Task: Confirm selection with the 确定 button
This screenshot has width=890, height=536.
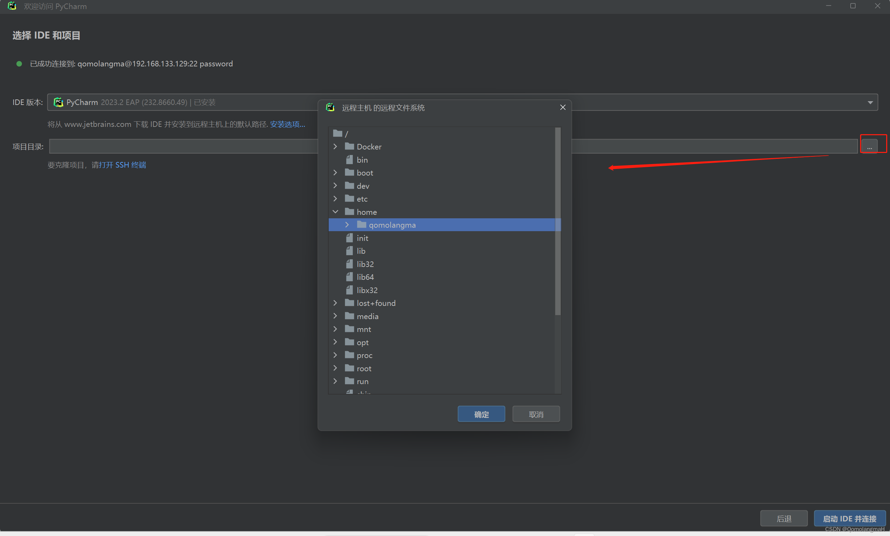Action: click(x=481, y=414)
